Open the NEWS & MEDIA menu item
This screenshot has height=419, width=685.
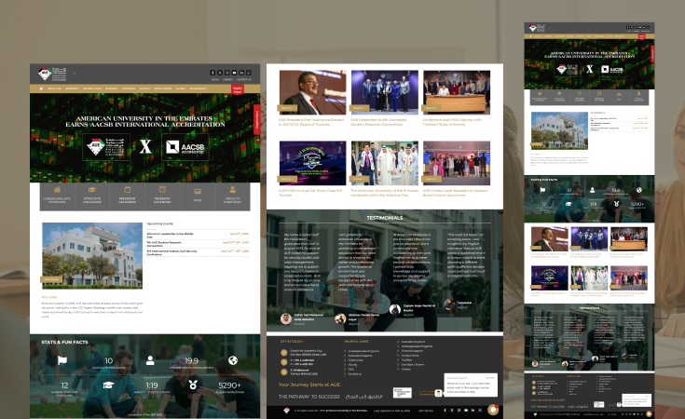click(x=163, y=88)
